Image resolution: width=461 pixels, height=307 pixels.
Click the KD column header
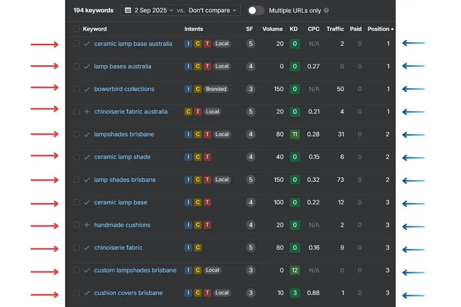[294, 29]
